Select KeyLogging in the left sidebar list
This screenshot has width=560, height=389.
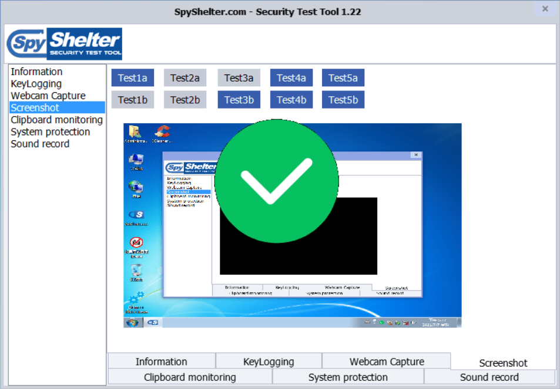pyautogui.click(x=57, y=84)
